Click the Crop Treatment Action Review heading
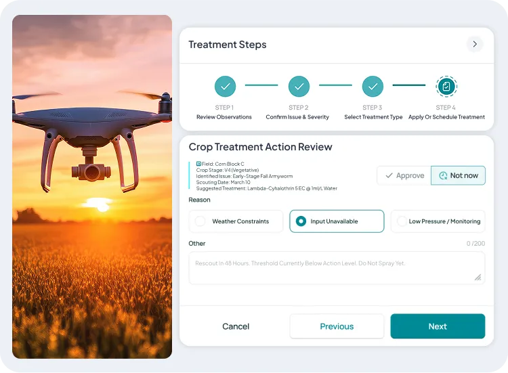Viewport: 508px width, 373px height. (261, 147)
